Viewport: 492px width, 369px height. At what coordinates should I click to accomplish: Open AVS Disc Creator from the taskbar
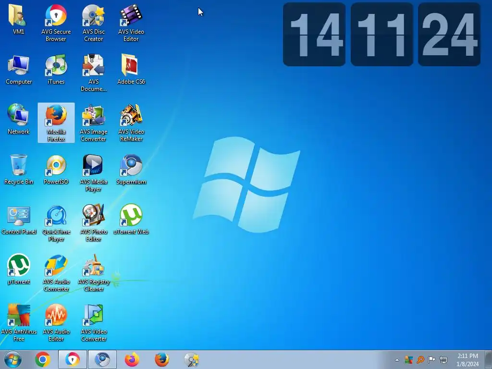pyautogui.click(x=192, y=359)
